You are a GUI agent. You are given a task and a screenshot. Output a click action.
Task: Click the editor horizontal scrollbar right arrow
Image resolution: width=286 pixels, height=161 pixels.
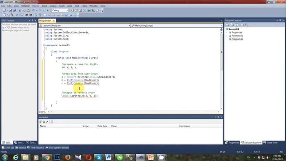[218, 112]
